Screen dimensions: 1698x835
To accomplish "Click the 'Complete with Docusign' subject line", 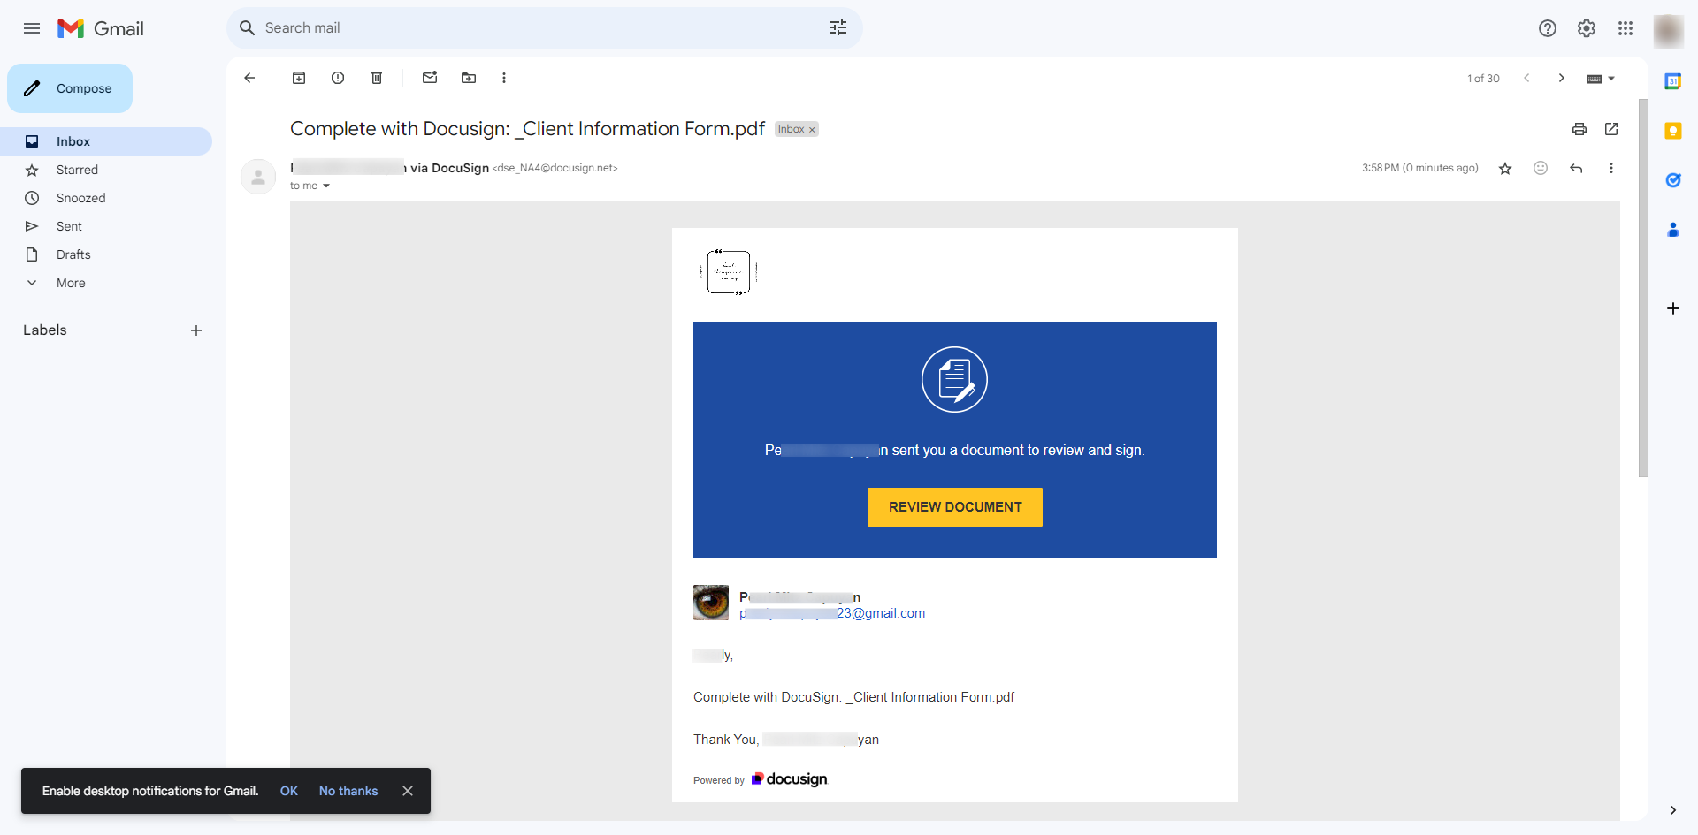I will 527,129.
